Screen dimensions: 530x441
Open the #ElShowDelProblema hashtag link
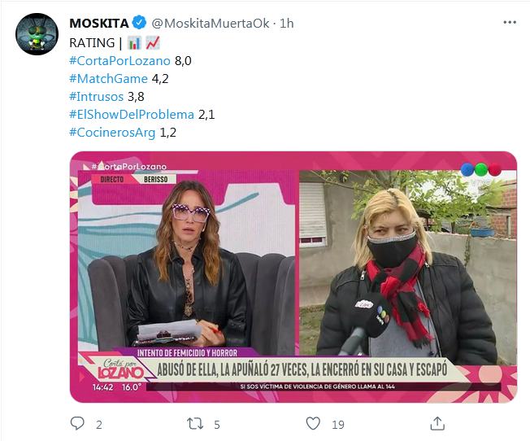132,115
